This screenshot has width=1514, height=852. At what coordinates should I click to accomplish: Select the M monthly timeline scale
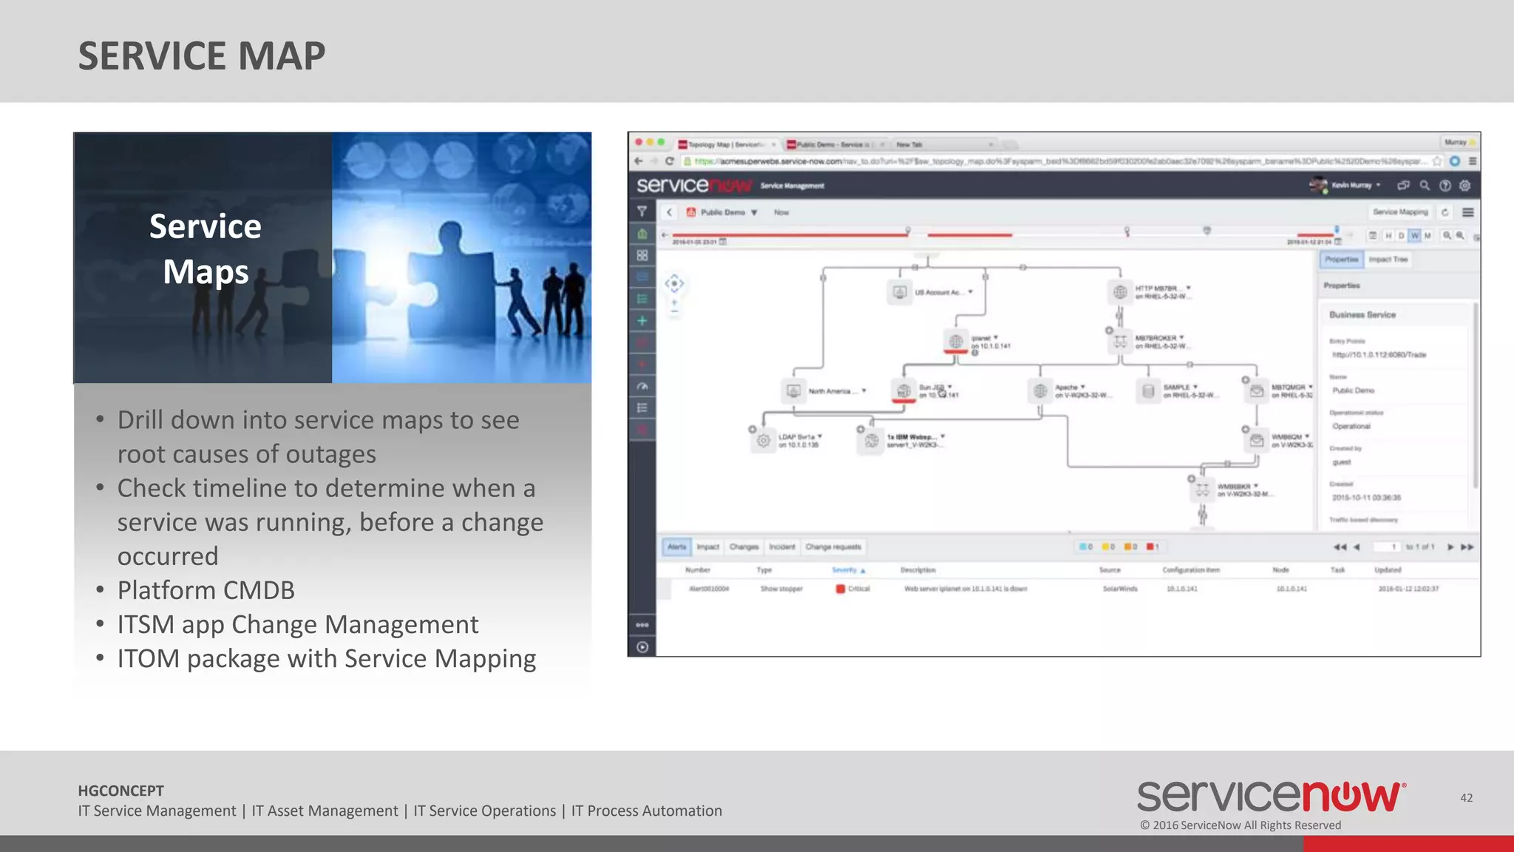coord(1428,235)
